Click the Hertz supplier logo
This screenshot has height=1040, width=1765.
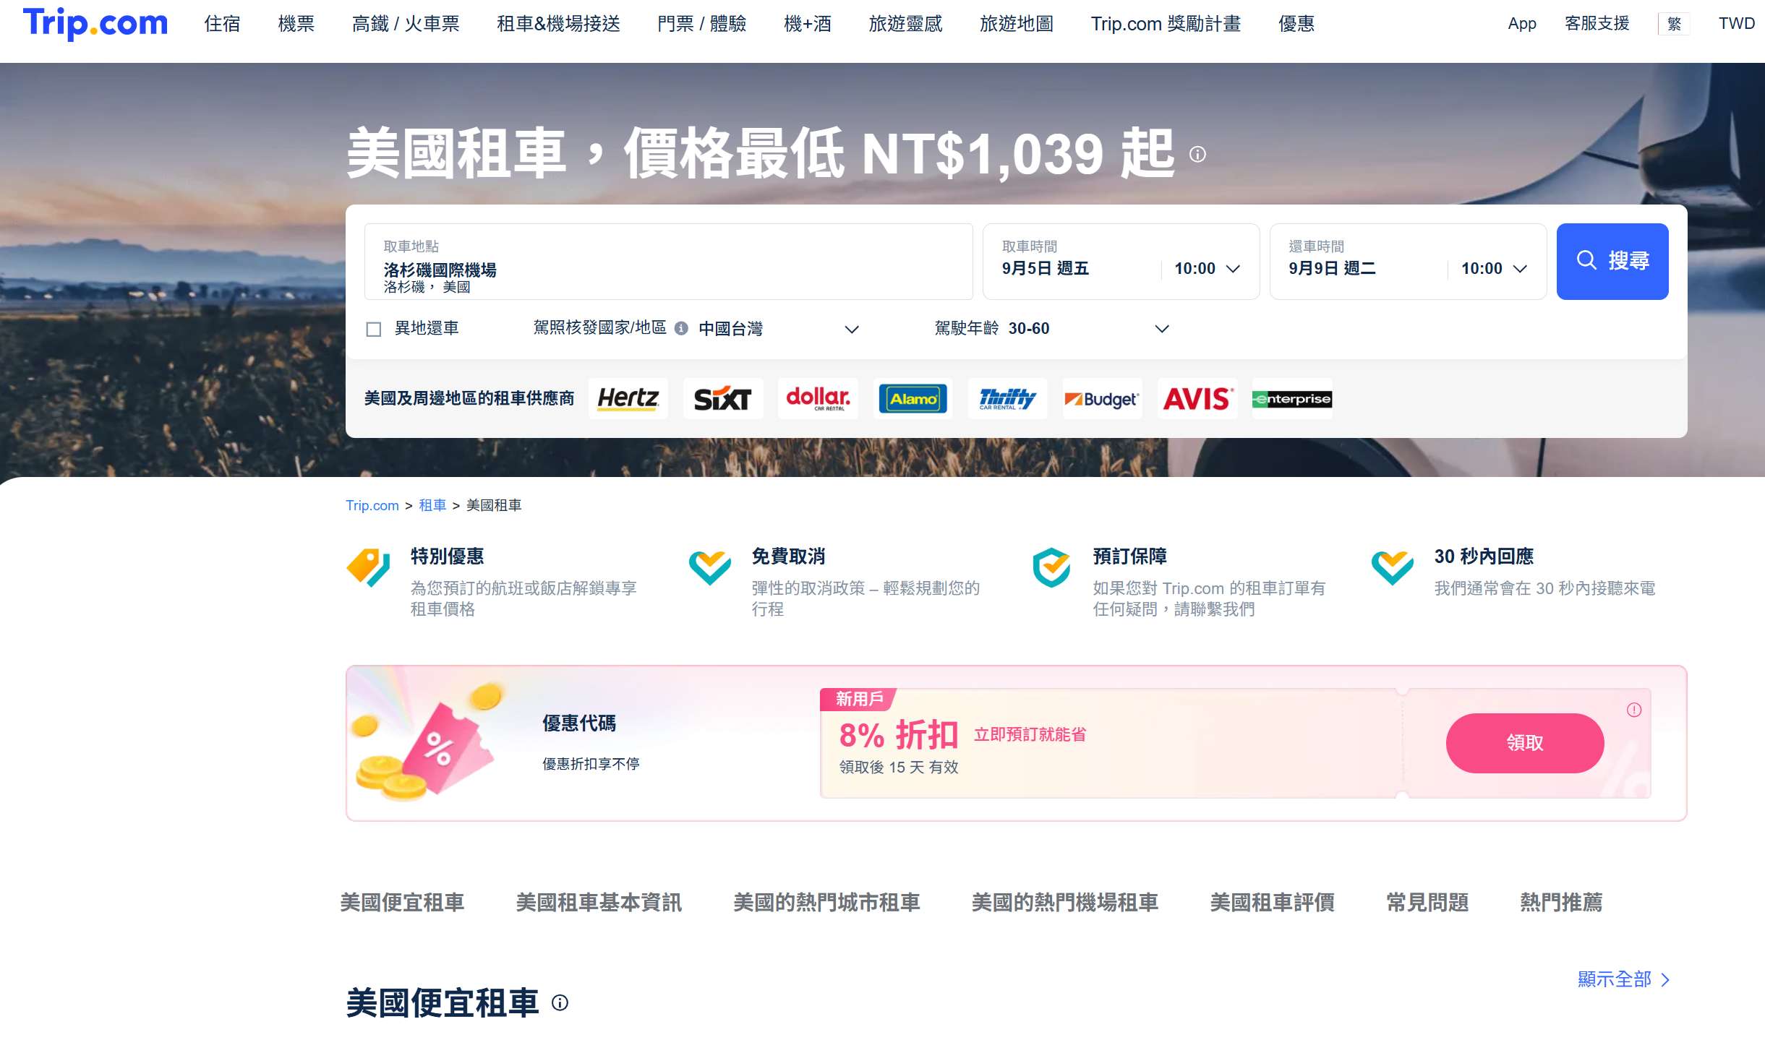pyautogui.click(x=628, y=398)
